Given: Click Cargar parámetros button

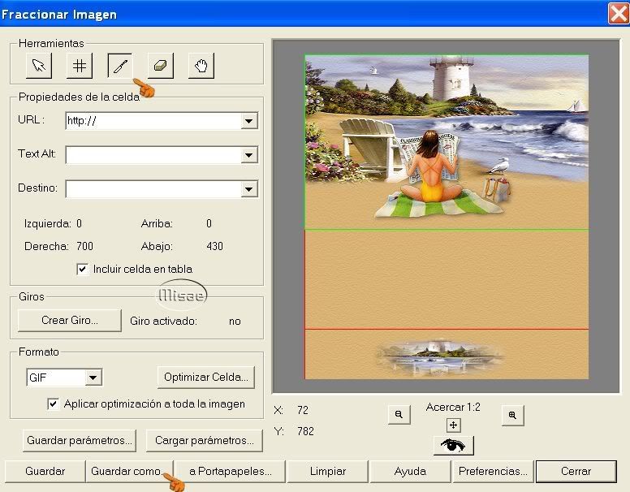Looking at the screenshot, I should pyautogui.click(x=205, y=441).
